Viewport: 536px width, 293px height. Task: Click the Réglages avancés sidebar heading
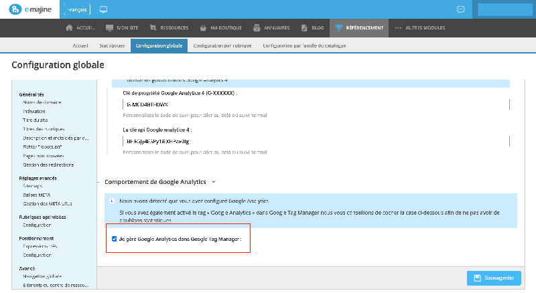[x=38, y=178]
